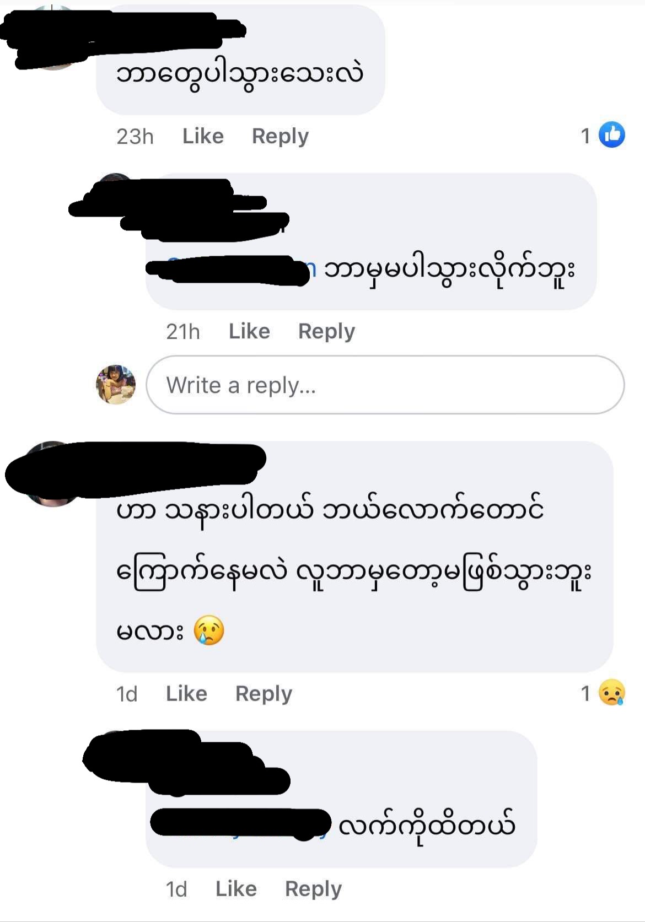
Task: Reply to the 1d comment with crying emoji
Action: 264,693
